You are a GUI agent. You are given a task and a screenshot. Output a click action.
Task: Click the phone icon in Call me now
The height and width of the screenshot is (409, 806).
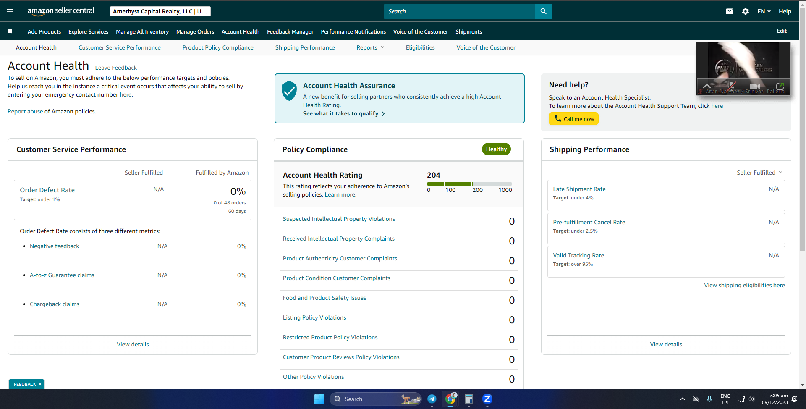point(557,118)
